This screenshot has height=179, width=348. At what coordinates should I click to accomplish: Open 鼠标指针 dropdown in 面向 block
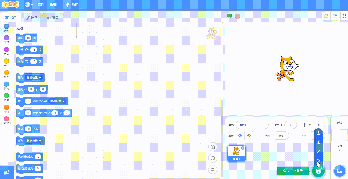tap(34, 141)
